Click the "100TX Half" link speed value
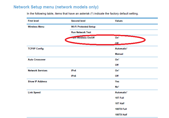Image resolution: width=169 pixels, height=118 pixels. point(121,114)
